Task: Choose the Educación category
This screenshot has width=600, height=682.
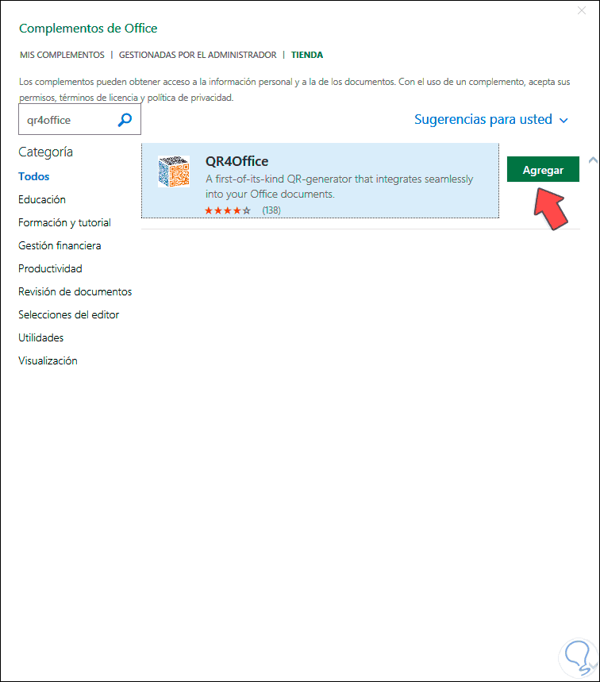Action: coord(42,199)
